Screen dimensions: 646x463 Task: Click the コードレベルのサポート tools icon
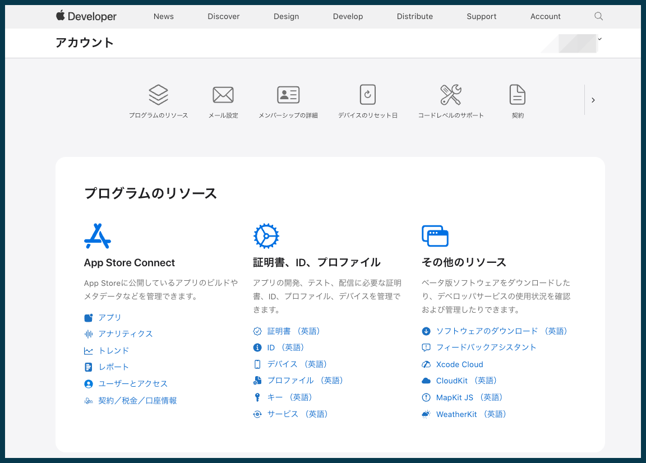pos(451,94)
